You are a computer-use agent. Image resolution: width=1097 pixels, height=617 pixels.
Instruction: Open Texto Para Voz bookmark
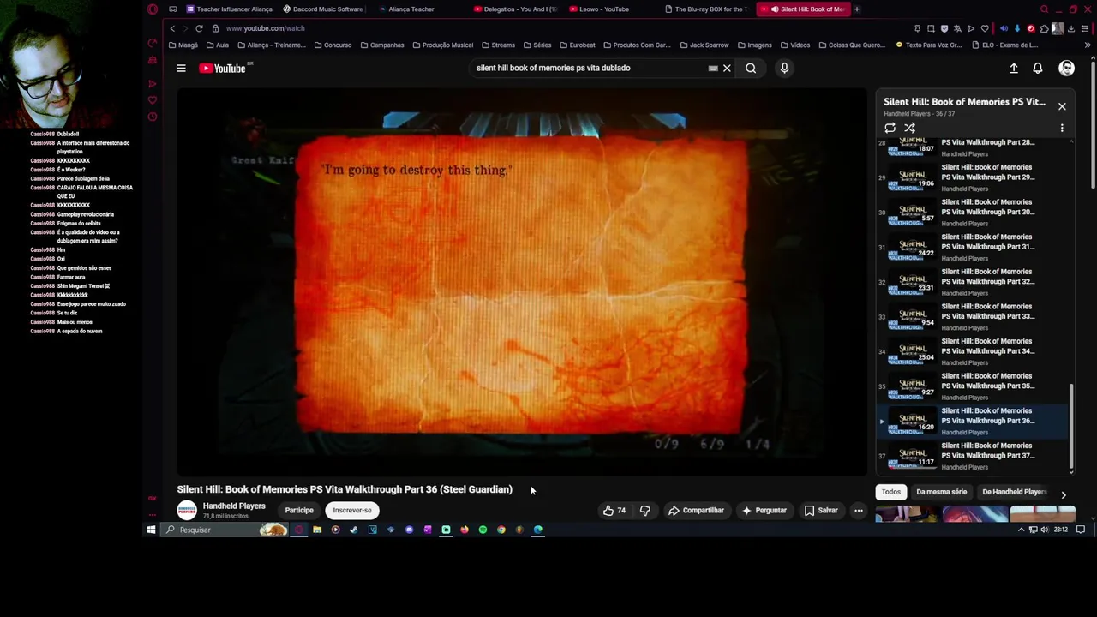[x=928, y=45]
